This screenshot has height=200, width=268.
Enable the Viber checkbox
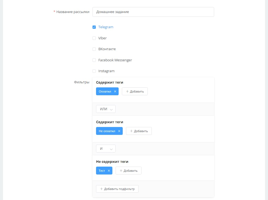94,38
